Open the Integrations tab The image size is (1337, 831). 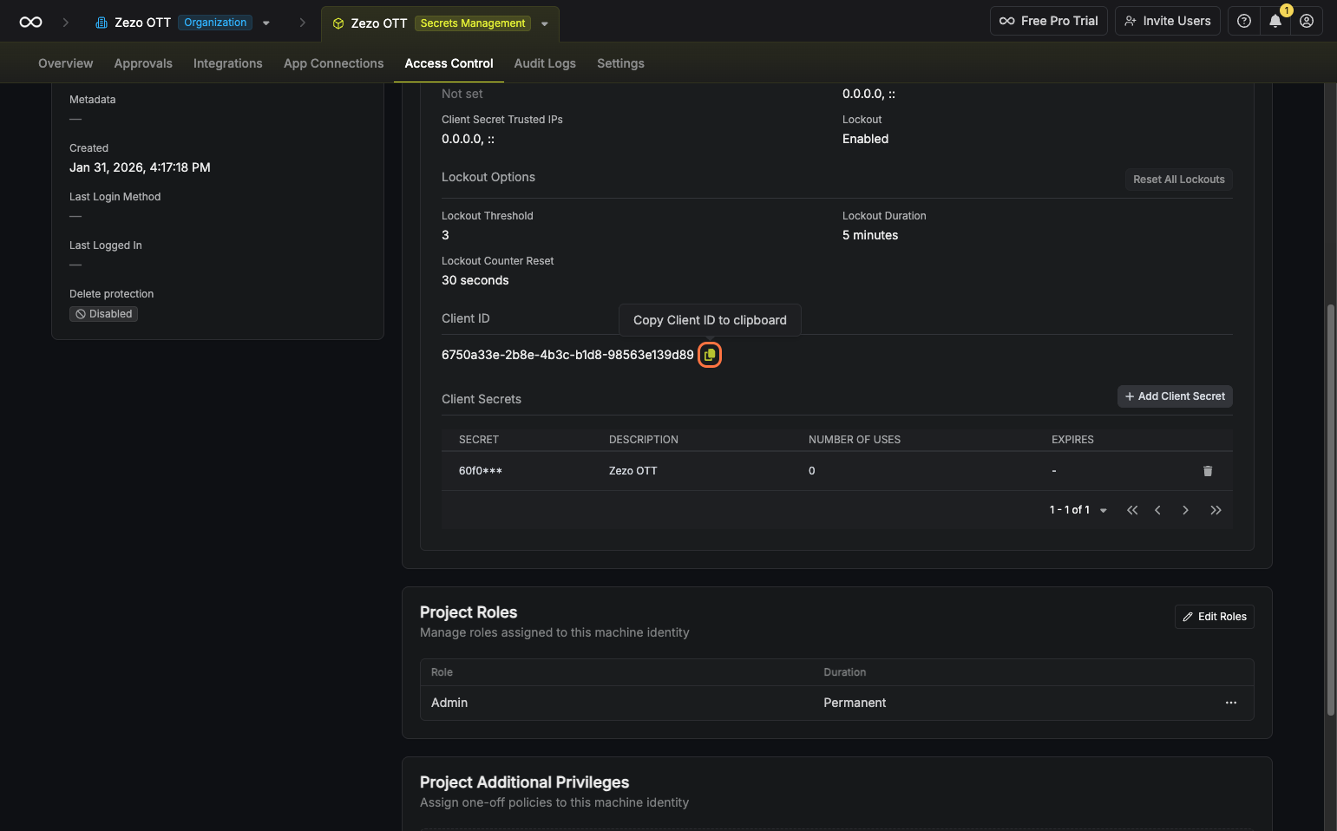227,63
